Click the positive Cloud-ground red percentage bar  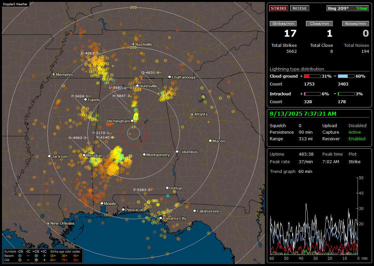(x=312, y=76)
